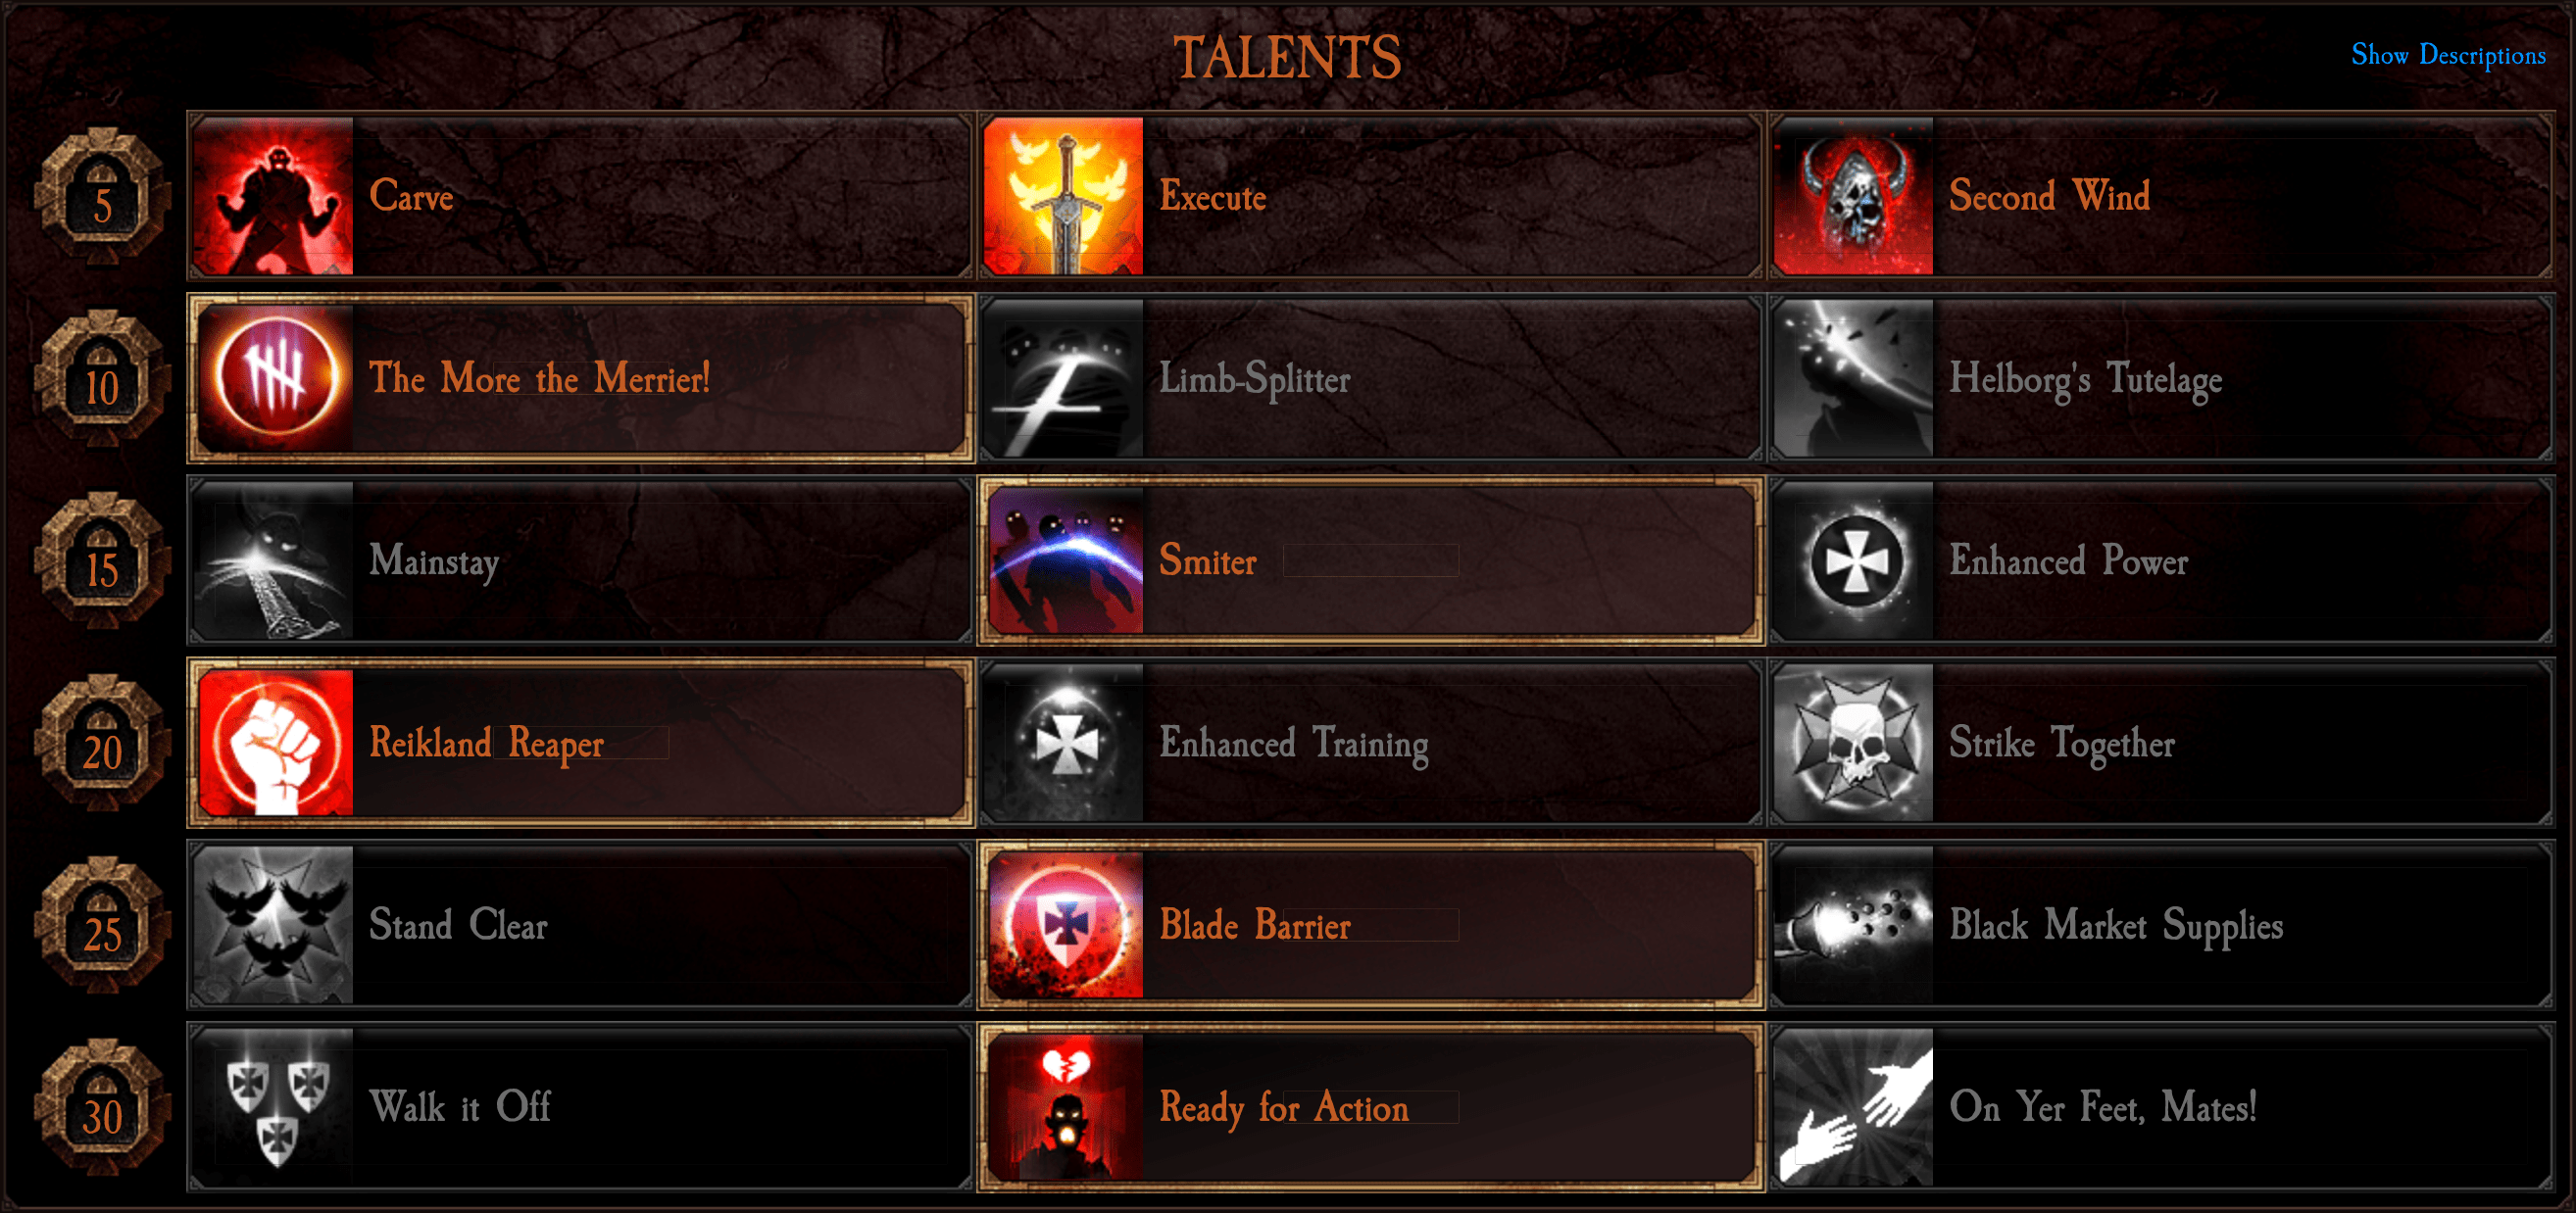Select the Stand Clear doves icon
This screenshot has height=1213, width=2576.
(x=273, y=924)
